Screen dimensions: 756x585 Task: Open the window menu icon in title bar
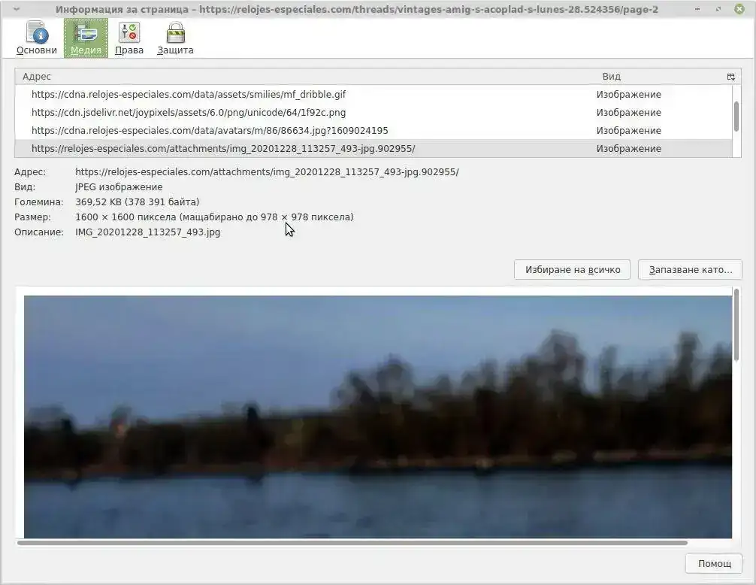[16, 9]
